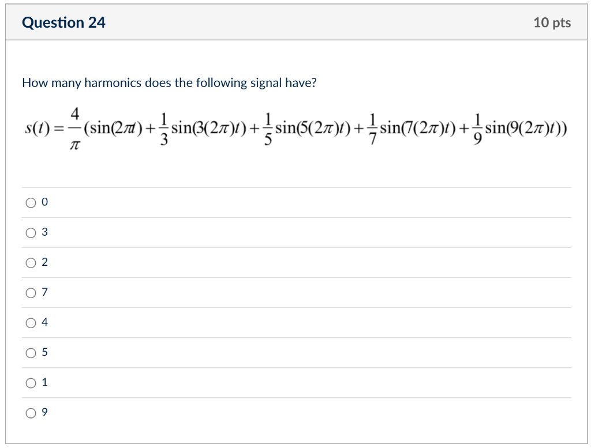
Task: Select the radio button for answer 0
Action: 30,202
